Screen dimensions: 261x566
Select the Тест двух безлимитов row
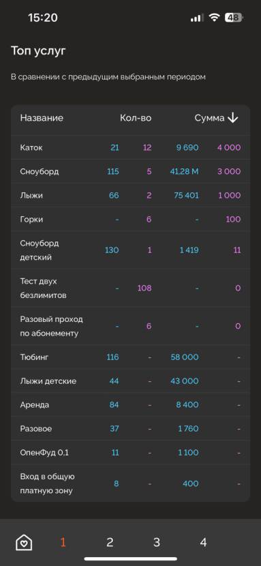point(130,288)
